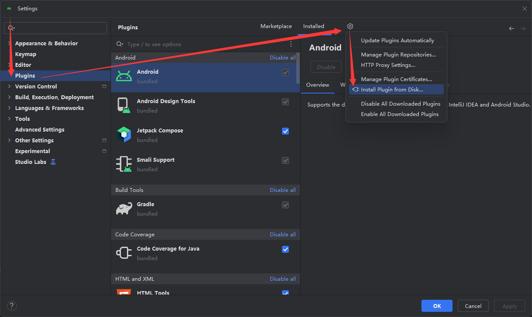
Task: Click the Android Studio logo in title bar
Action: click(x=9, y=8)
